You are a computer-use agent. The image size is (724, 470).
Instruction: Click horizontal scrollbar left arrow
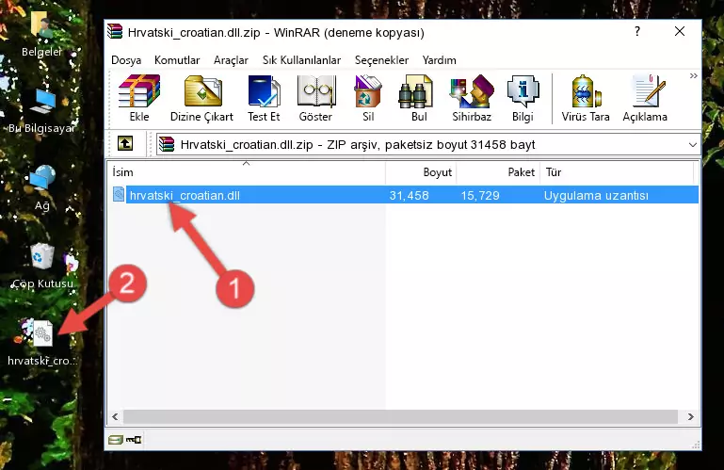(116, 417)
